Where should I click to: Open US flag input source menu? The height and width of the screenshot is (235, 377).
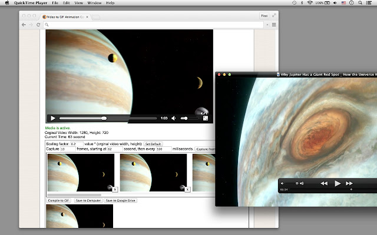coord(343,3)
